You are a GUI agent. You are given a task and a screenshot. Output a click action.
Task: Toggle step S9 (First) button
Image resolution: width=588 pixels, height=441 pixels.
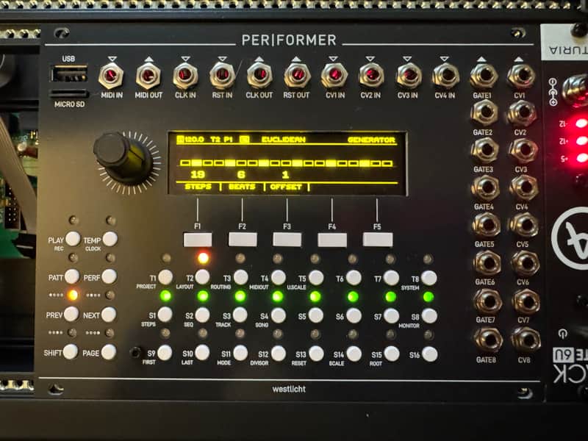coord(165,353)
